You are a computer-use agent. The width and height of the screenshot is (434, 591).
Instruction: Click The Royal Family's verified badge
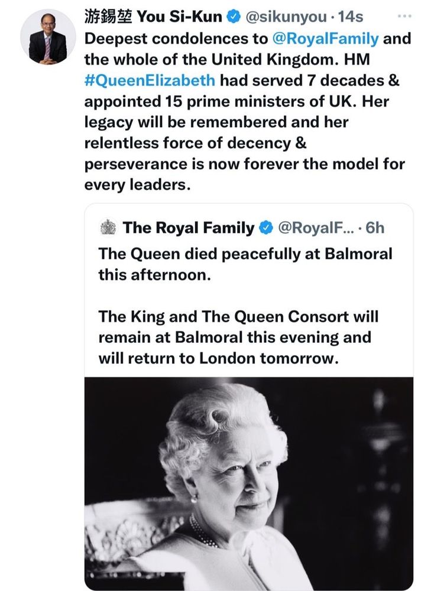point(266,228)
